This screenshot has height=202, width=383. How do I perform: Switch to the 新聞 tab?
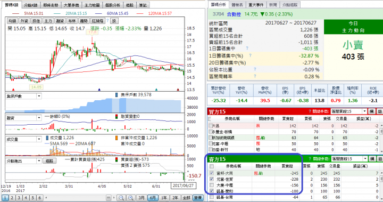pos(273,5)
